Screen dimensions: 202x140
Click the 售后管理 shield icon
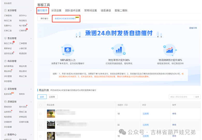tap(5, 38)
